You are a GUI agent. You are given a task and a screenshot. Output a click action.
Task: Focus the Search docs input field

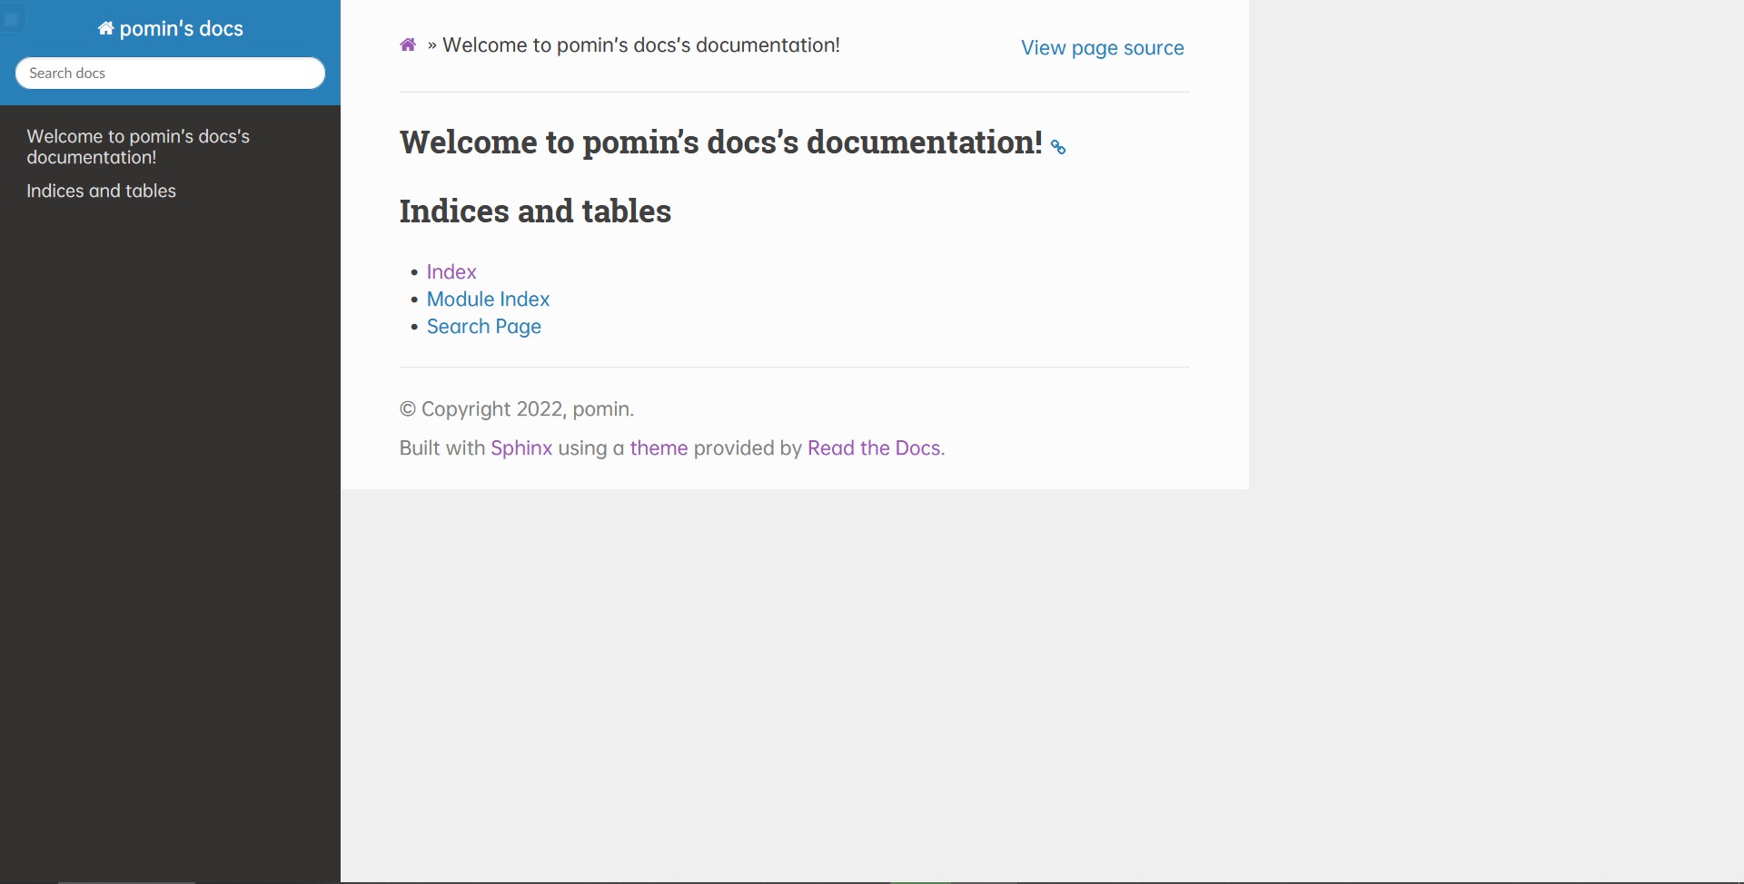170,74
